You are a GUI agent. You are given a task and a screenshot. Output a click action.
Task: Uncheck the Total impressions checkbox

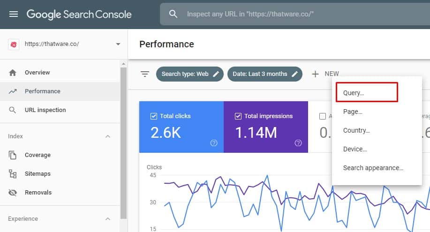tap(238, 116)
